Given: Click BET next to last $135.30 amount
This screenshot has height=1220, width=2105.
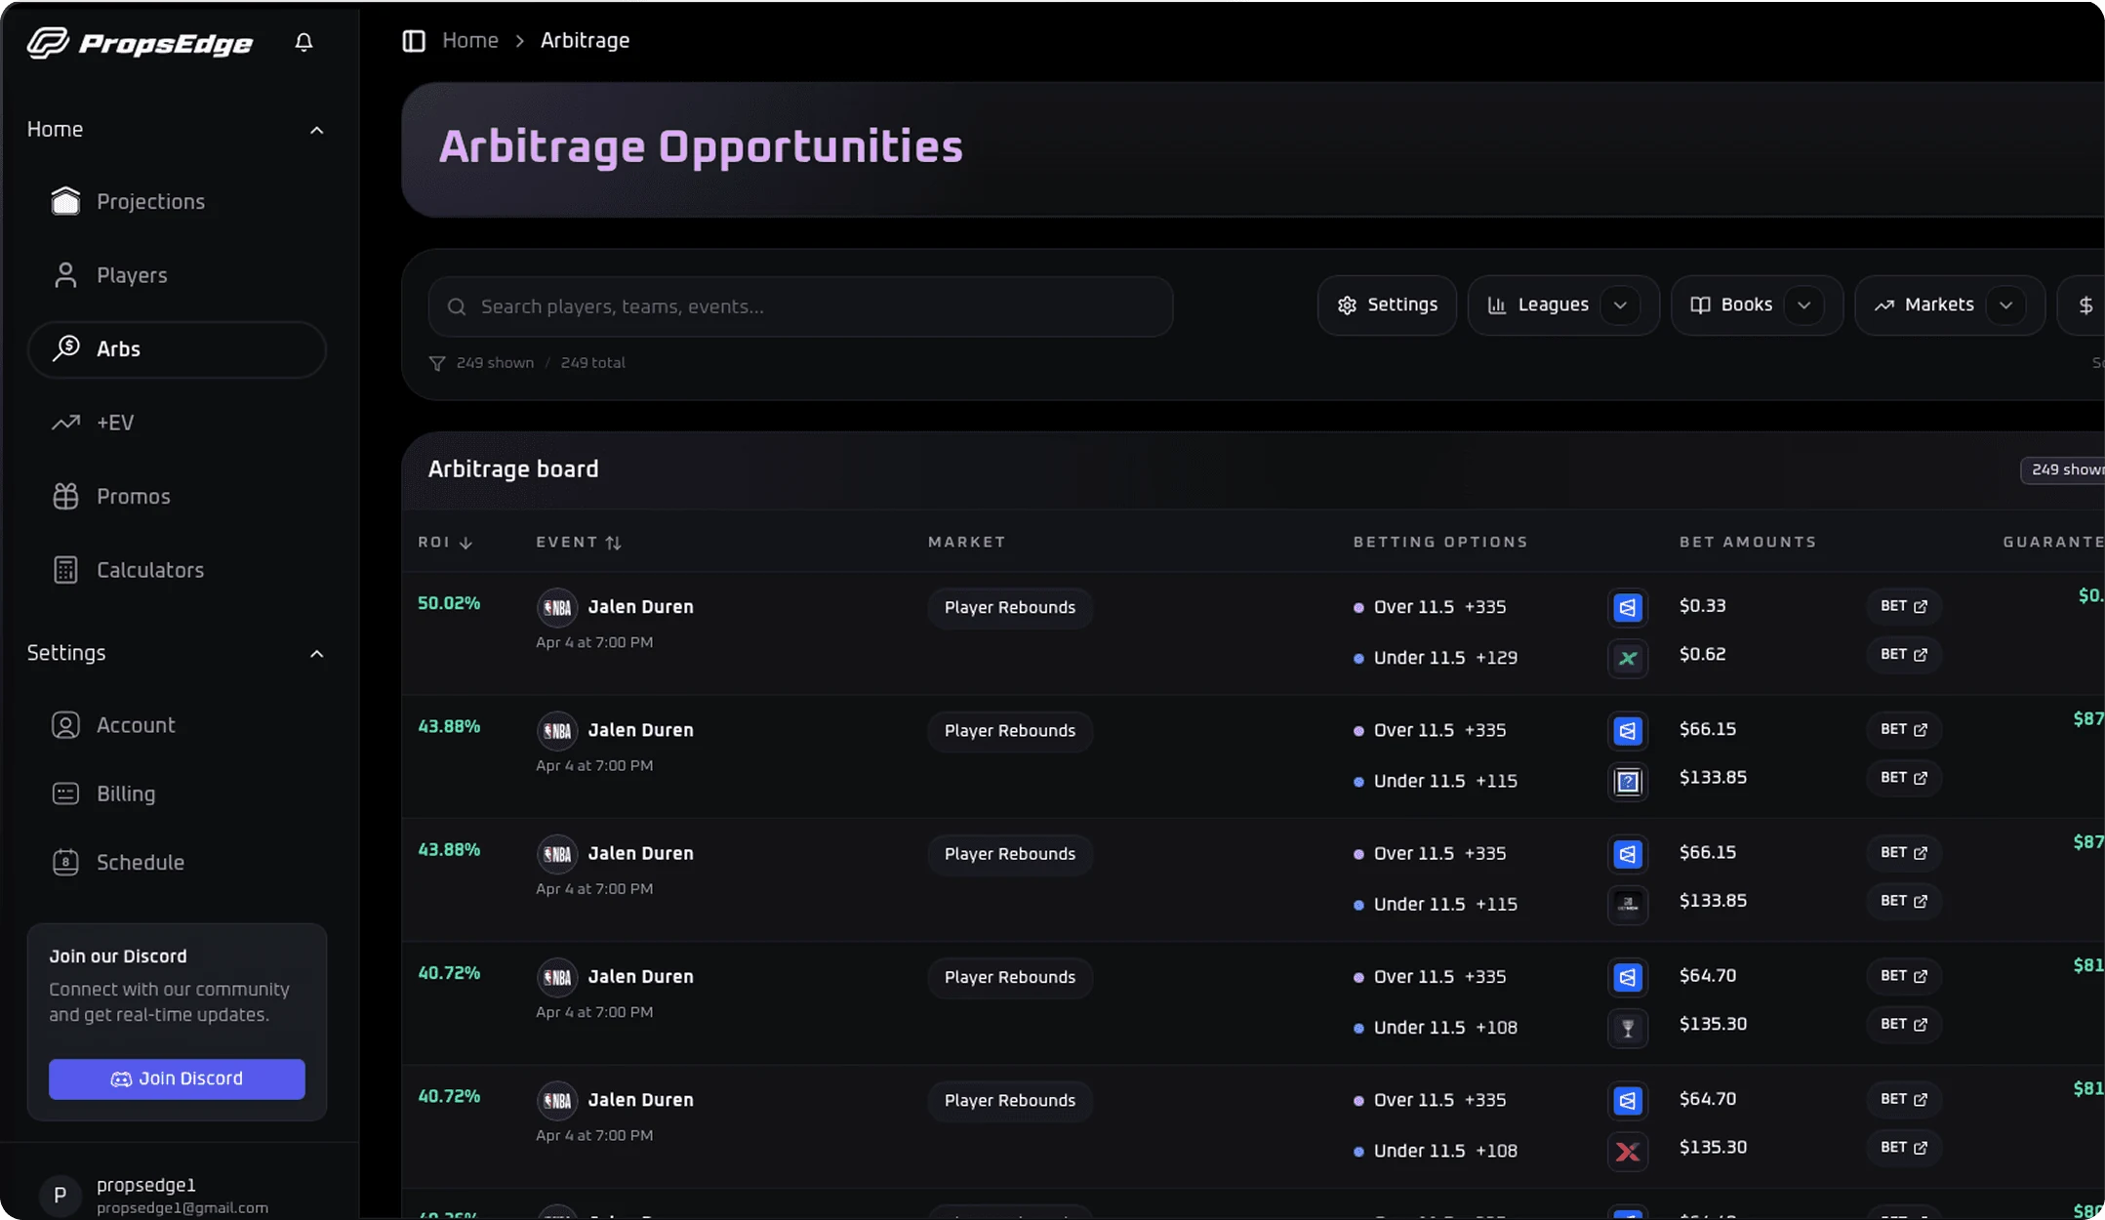Looking at the screenshot, I should click(1904, 1148).
